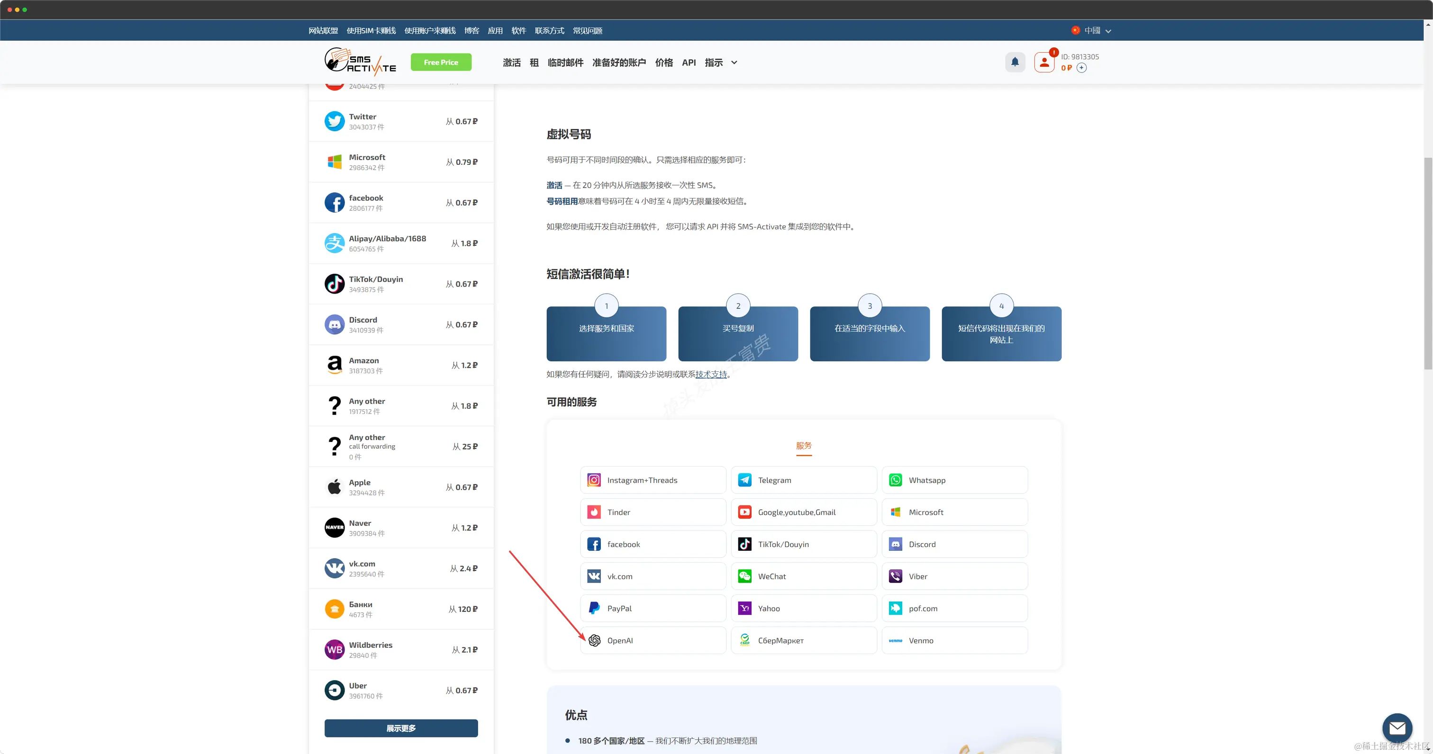Click the 展示更多 button
The height and width of the screenshot is (754, 1433).
pos(400,728)
